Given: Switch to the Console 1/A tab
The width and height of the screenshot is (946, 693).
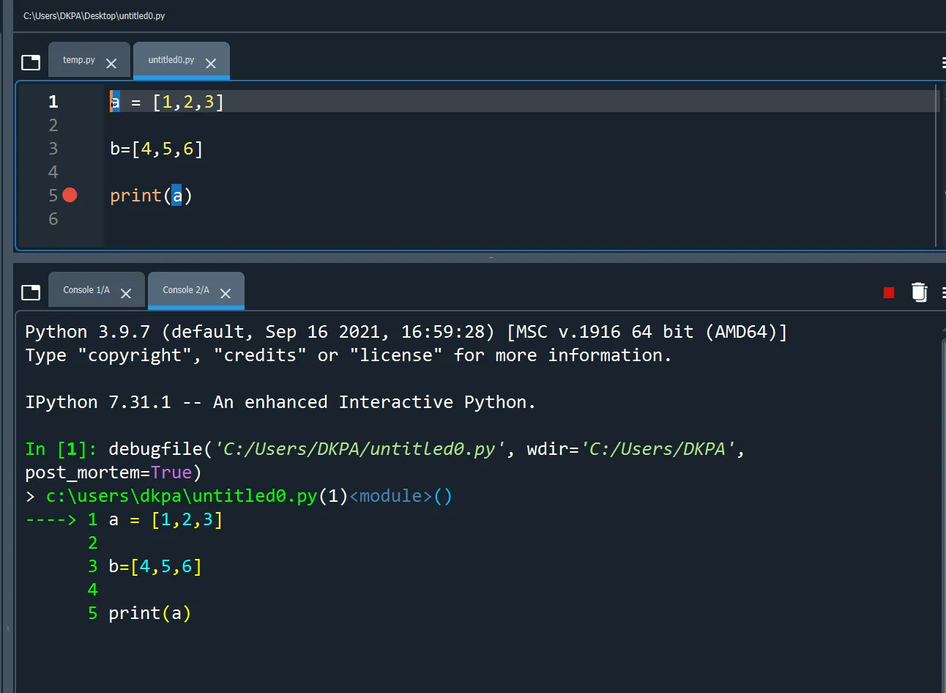Looking at the screenshot, I should (x=86, y=290).
